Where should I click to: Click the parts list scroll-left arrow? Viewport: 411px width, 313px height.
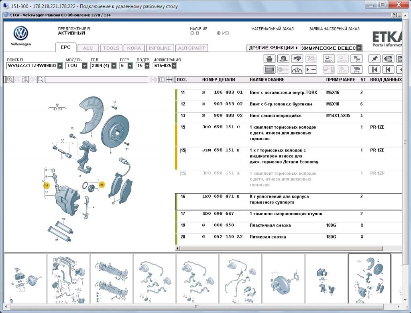[x=177, y=248]
